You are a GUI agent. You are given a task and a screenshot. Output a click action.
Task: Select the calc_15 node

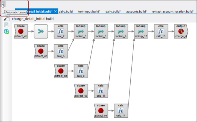[161, 31]
